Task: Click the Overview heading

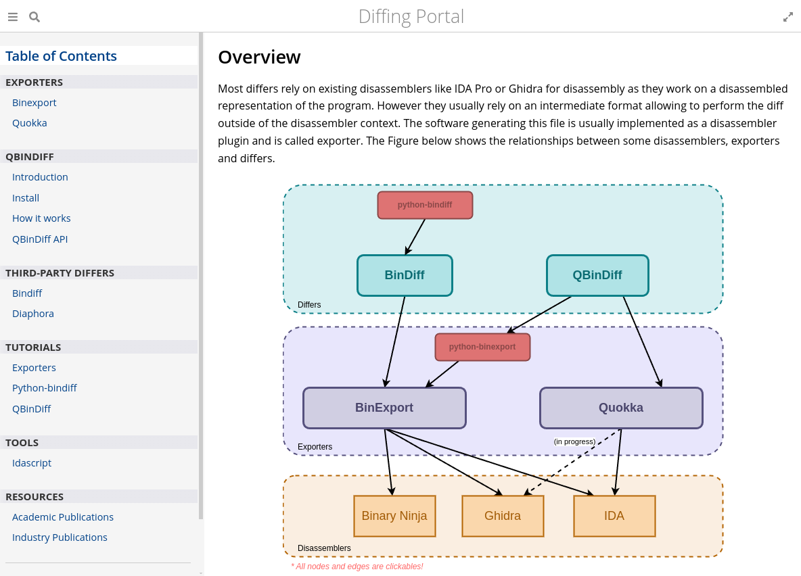Action: tap(260, 57)
